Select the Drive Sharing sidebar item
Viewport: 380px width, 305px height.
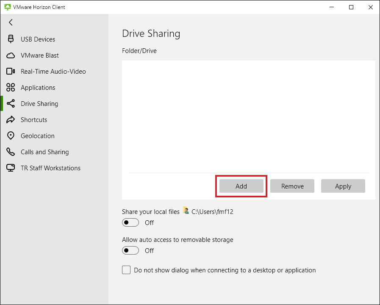(54, 104)
